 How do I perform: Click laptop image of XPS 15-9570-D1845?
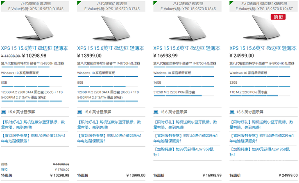point(188,28)
